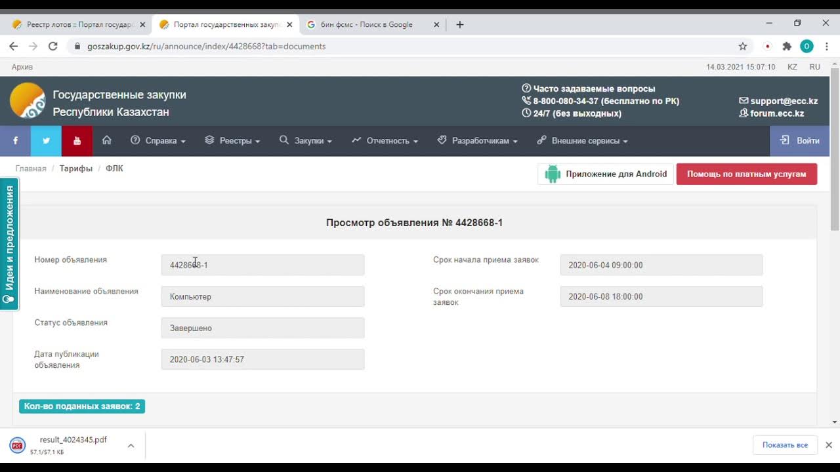
Task: Bookmark this page with star icon
Action: click(743, 46)
